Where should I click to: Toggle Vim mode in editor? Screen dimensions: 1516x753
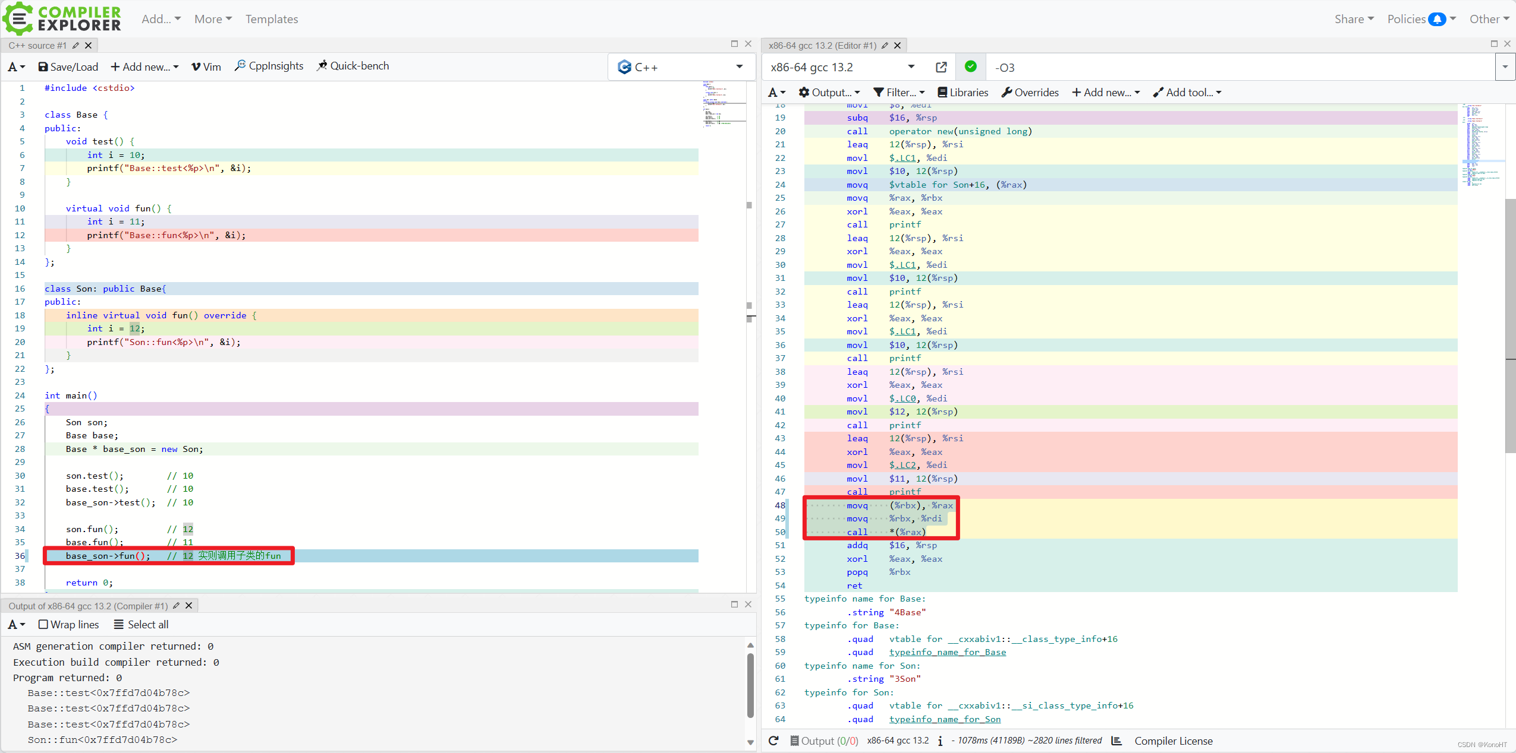pyautogui.click(x=206, y=67)
